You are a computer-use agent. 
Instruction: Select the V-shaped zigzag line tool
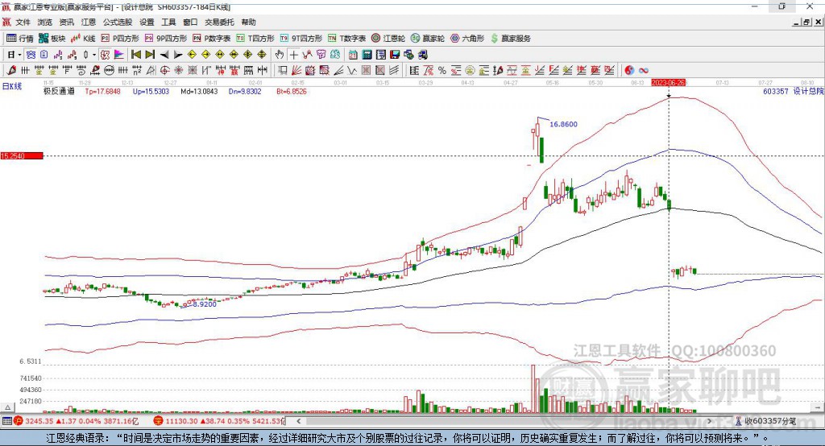(x=352, y=70)
